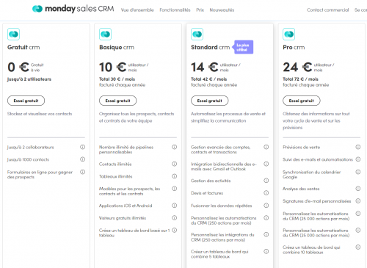
Task: Open info icon for Formulaires en ligne
Action: [83, 172]
